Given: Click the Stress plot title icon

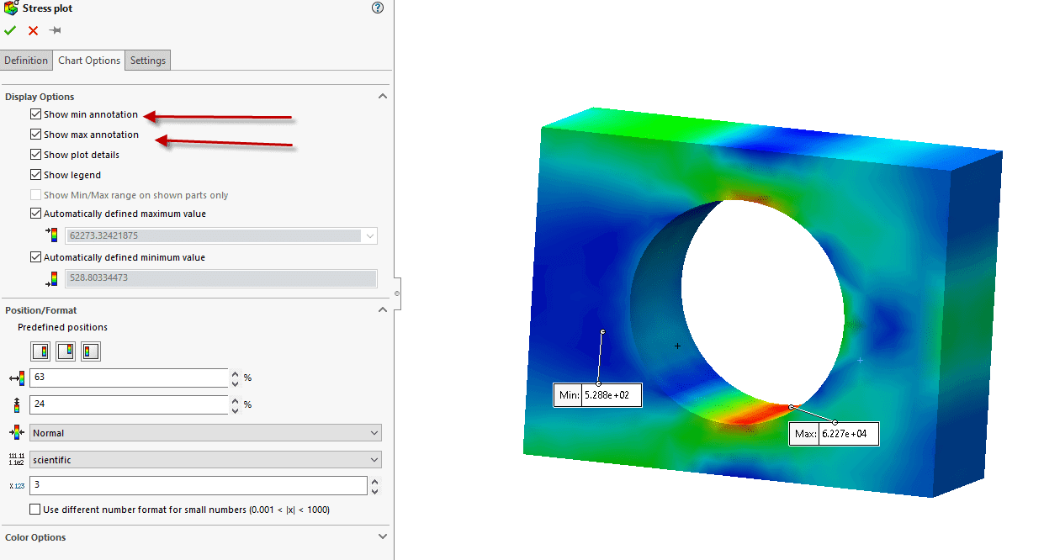Looking at the screenshot, I should [x=11, y=8].
